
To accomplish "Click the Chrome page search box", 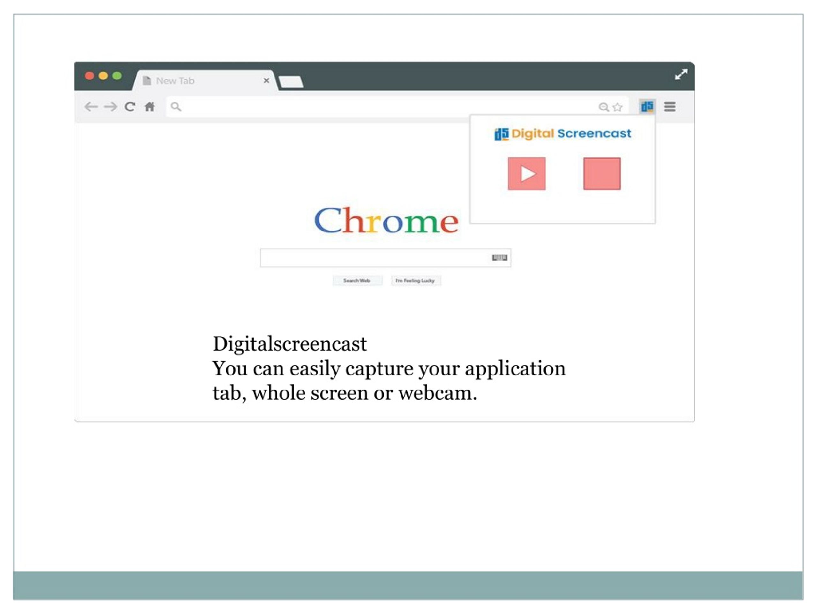I will point(386,258).
